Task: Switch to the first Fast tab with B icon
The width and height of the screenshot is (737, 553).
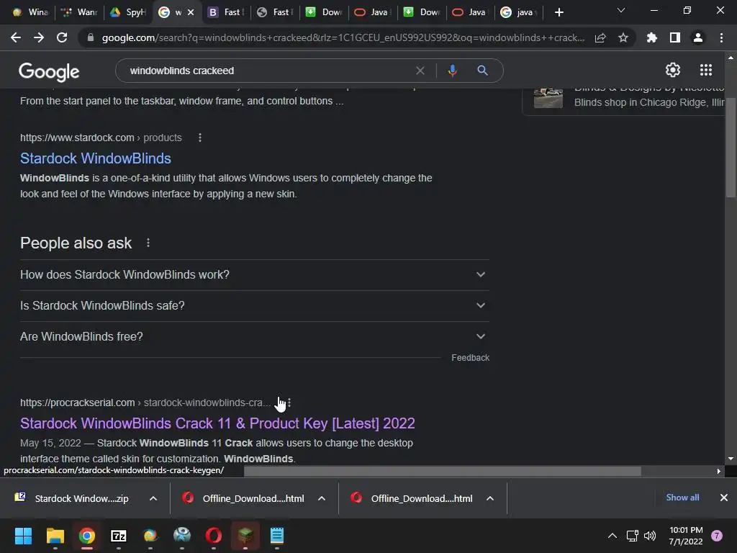Action: click(226, 12)
